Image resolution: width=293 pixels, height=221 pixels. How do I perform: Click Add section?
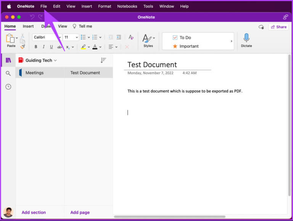coord(34,212)
